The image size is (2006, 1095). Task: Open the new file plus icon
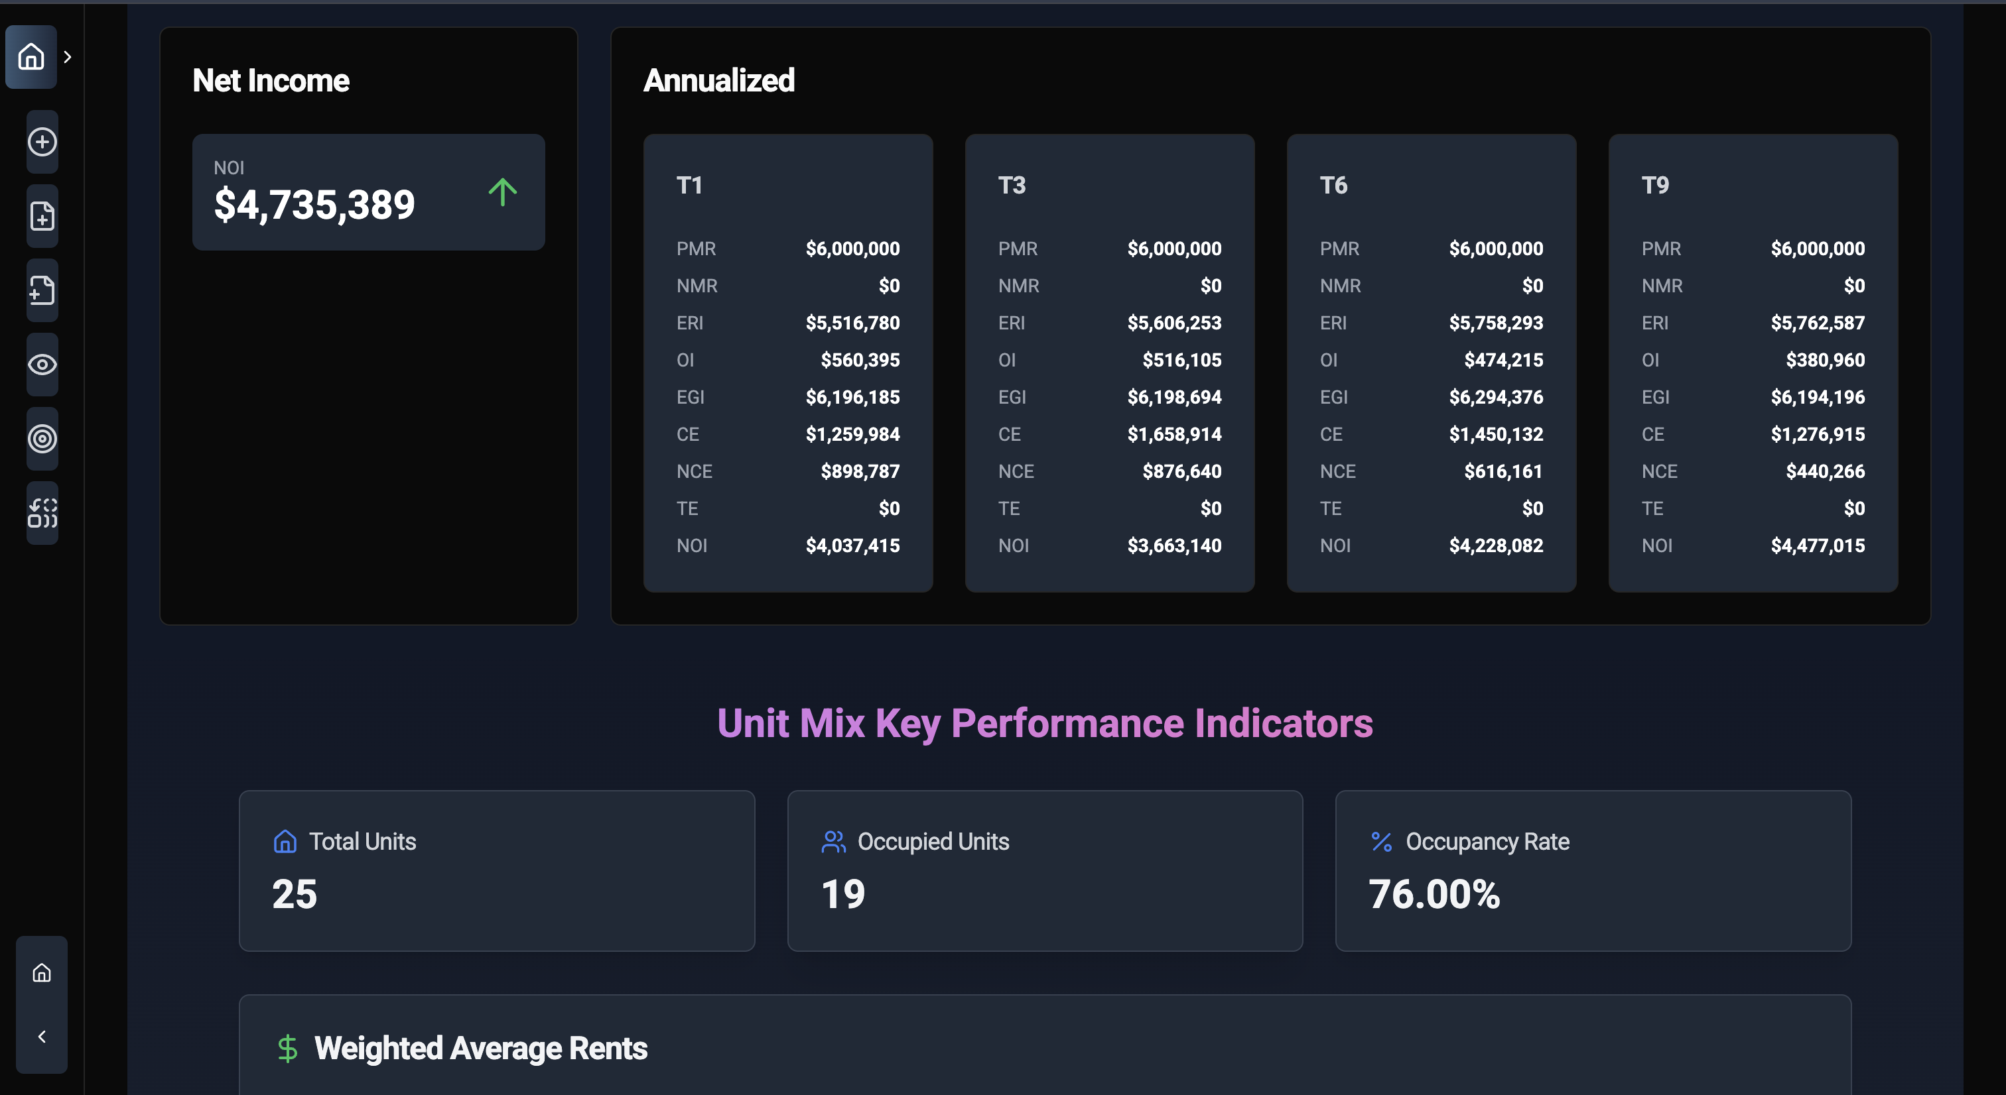pyautogui.click(x=42, y=215)
